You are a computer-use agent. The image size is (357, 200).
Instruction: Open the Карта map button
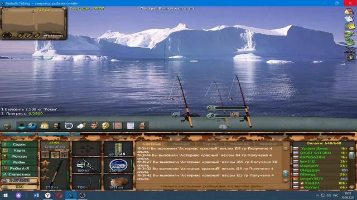(x=20, y=151)
